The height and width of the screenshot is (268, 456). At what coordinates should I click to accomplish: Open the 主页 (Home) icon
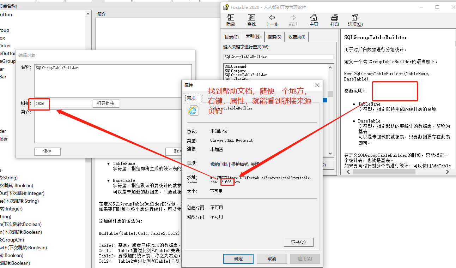pyautogui.click(x=314, y=20)
